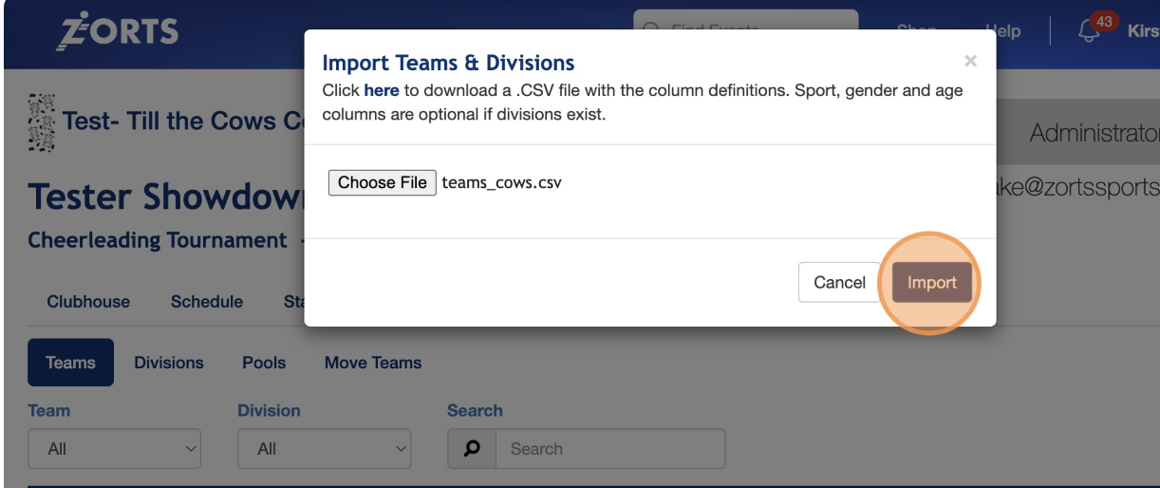This screenshot has height=488, width=1160.
Task: Open the notifications bell icon
Action: (1089, 31)
